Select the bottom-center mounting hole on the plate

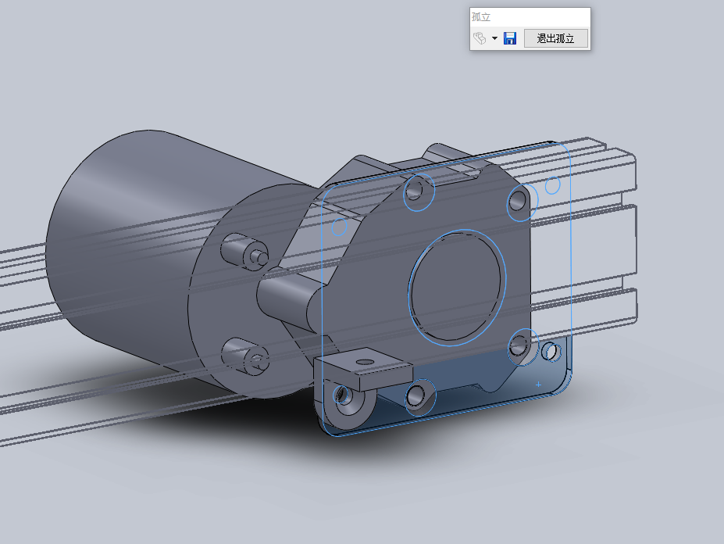coord(419,396)
